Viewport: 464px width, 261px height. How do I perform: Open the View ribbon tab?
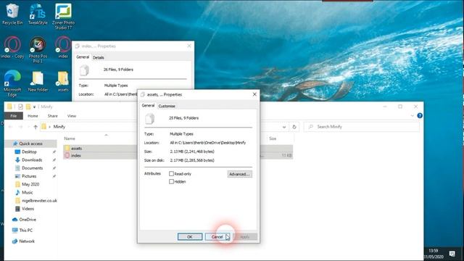pos(72,116)
